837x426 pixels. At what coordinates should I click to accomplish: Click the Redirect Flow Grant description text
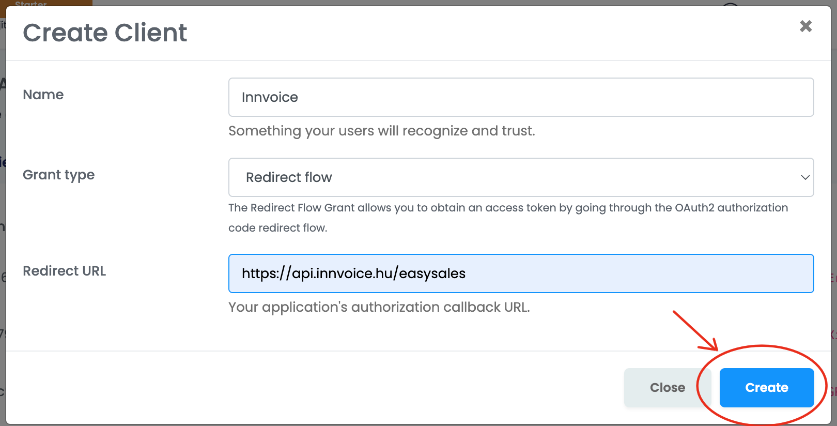(x=508, y=218)
